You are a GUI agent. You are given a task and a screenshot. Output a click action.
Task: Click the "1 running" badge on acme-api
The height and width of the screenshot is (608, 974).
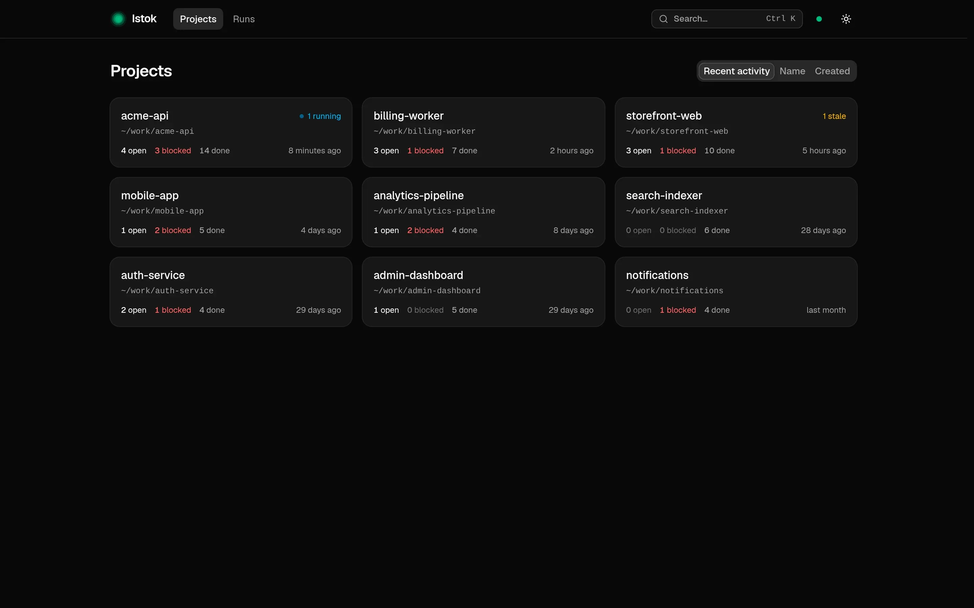tap(320, 116)
